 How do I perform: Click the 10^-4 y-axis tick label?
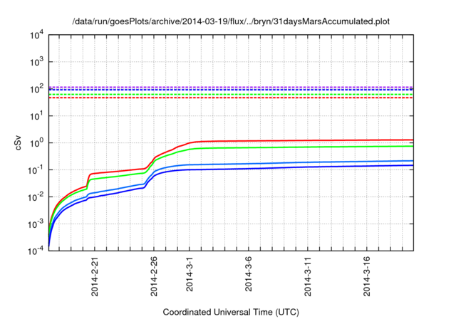(36, 251)
